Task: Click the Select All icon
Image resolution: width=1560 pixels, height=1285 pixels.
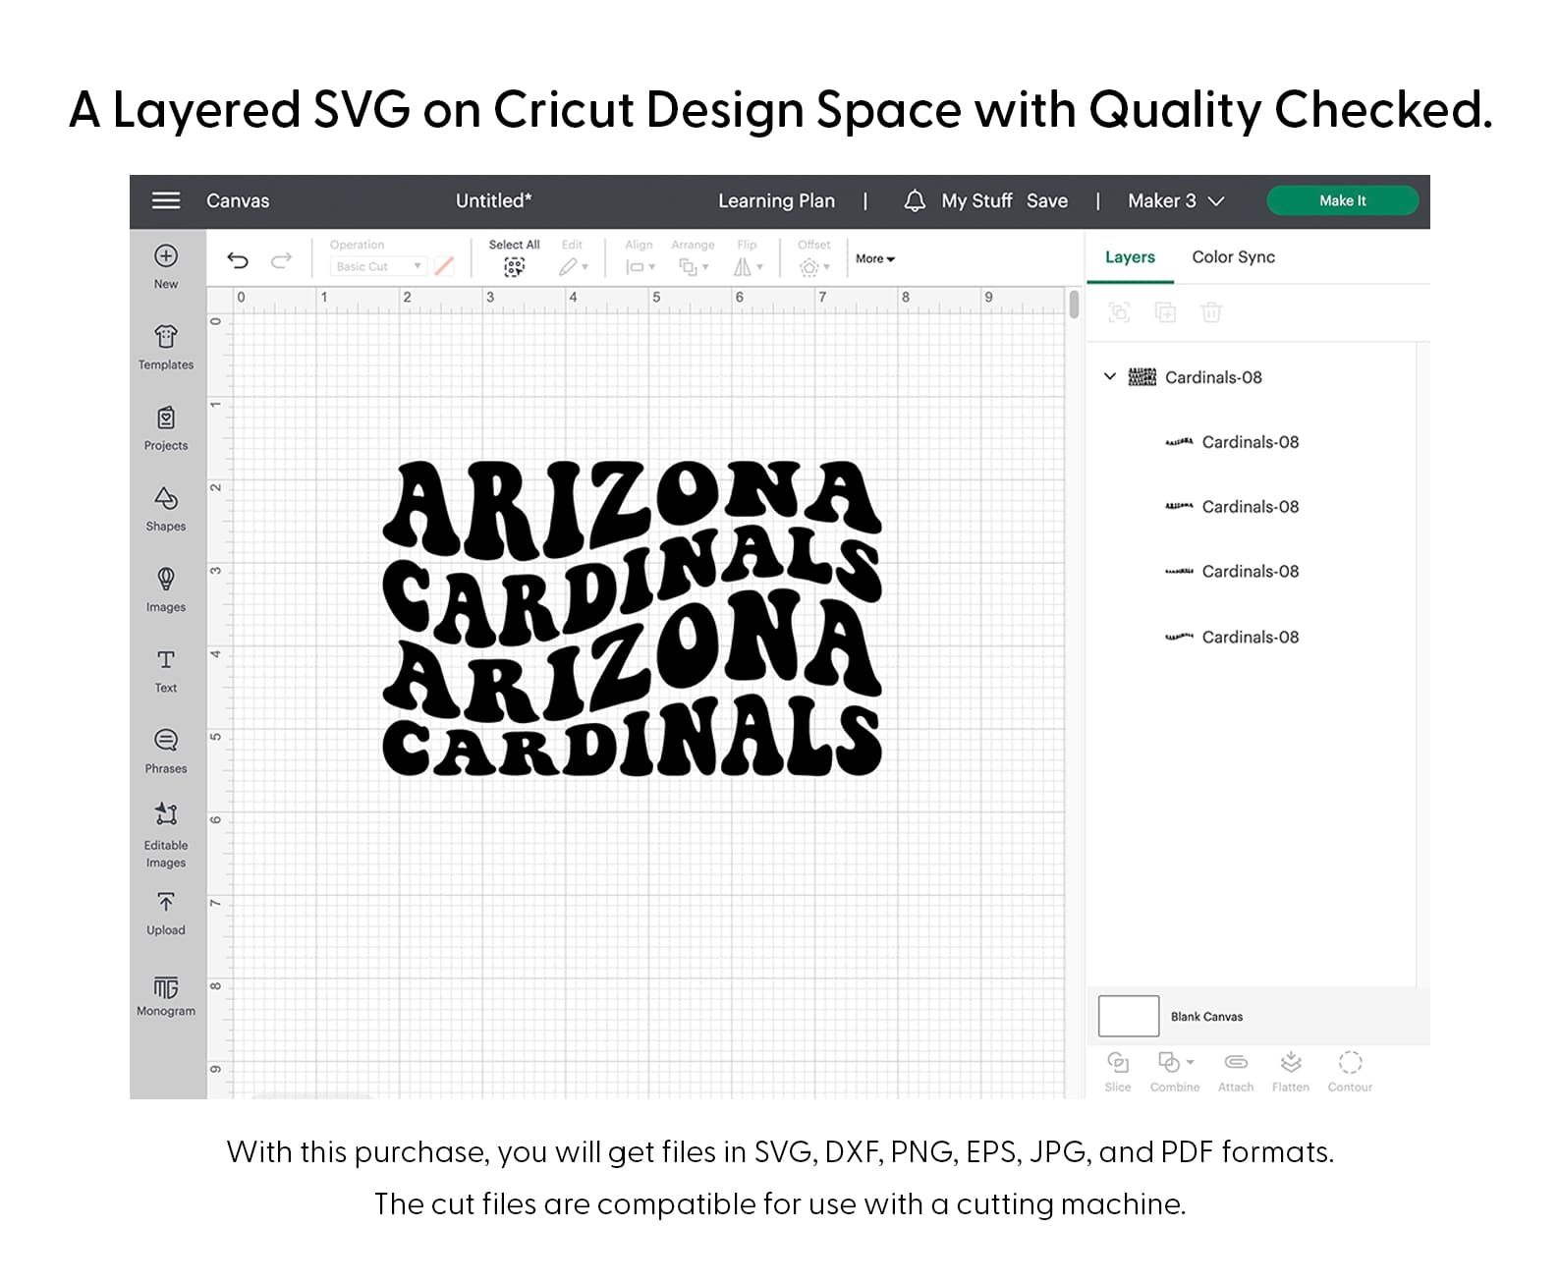Action: coord(514,266)
